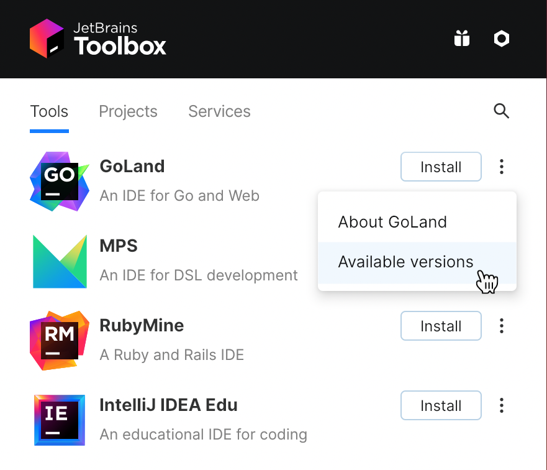This screenshot has width=547, height=470.
Task: Switch to the Projects tab
Action: point(128,111)
